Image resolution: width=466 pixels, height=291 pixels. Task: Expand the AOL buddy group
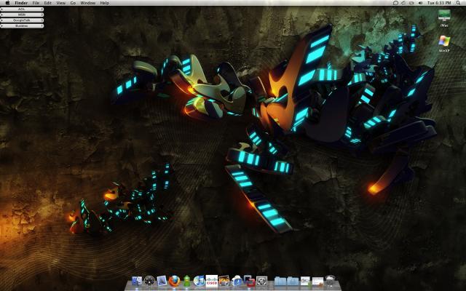tap(1, 9)
